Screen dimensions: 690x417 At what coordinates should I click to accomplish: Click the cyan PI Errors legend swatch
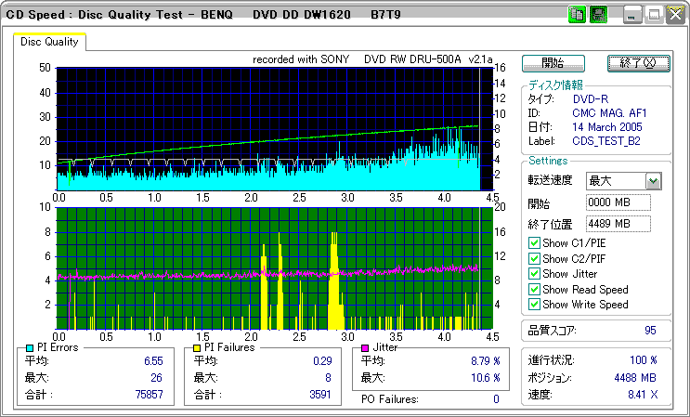pos(30,347)
